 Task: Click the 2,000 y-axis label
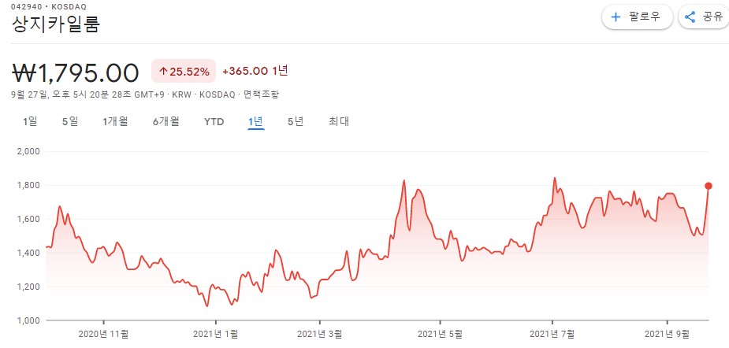[29, 151]
